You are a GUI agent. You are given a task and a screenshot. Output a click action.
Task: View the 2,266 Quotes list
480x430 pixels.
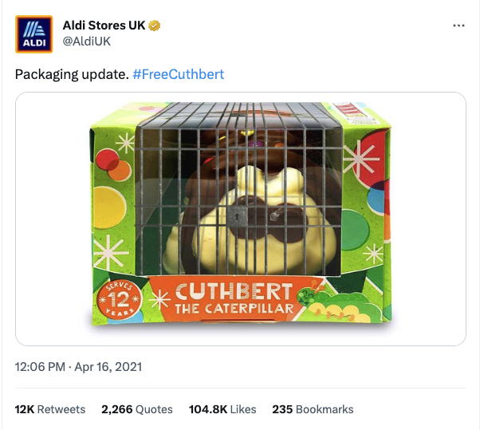136,409
